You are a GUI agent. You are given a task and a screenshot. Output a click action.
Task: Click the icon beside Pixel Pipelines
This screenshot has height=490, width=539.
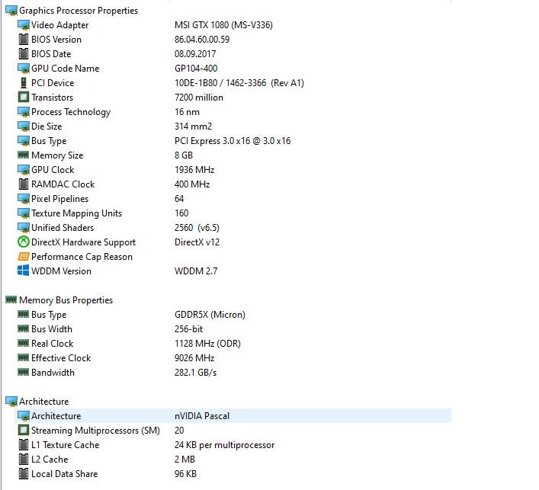24,199
